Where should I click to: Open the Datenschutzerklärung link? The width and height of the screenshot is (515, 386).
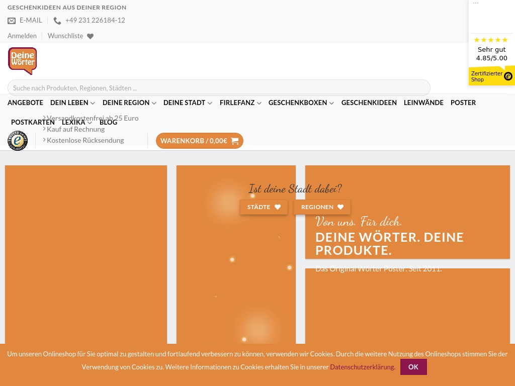(x=362, y=367)
